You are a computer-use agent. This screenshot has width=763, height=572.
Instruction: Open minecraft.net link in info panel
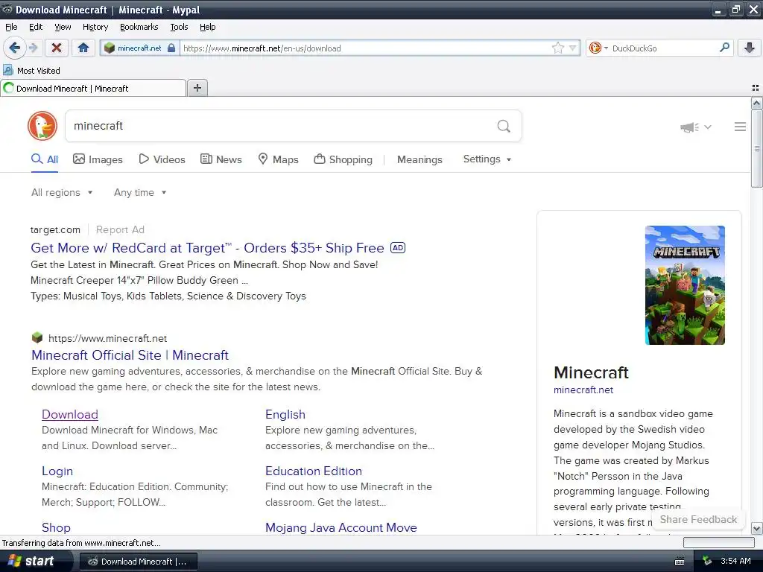pyautogui.click(x=583, y=390)
